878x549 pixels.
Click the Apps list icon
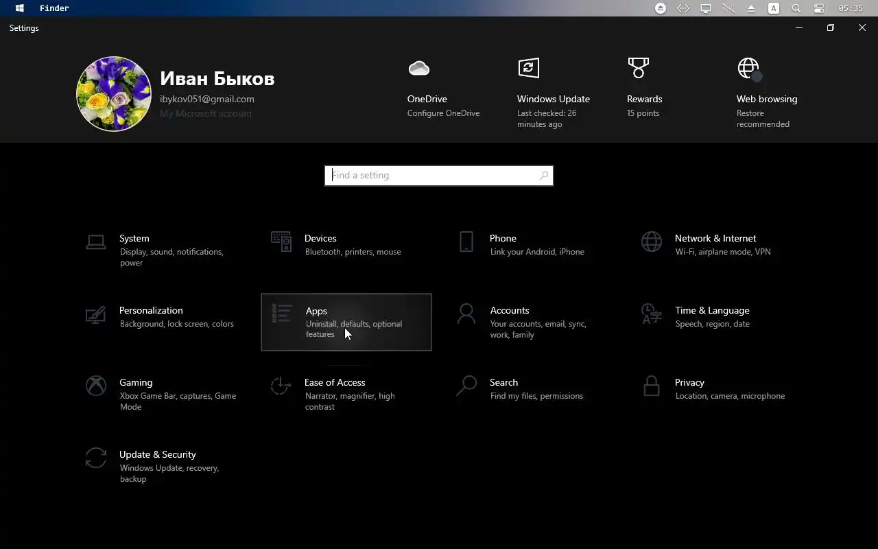click(282, 314)
